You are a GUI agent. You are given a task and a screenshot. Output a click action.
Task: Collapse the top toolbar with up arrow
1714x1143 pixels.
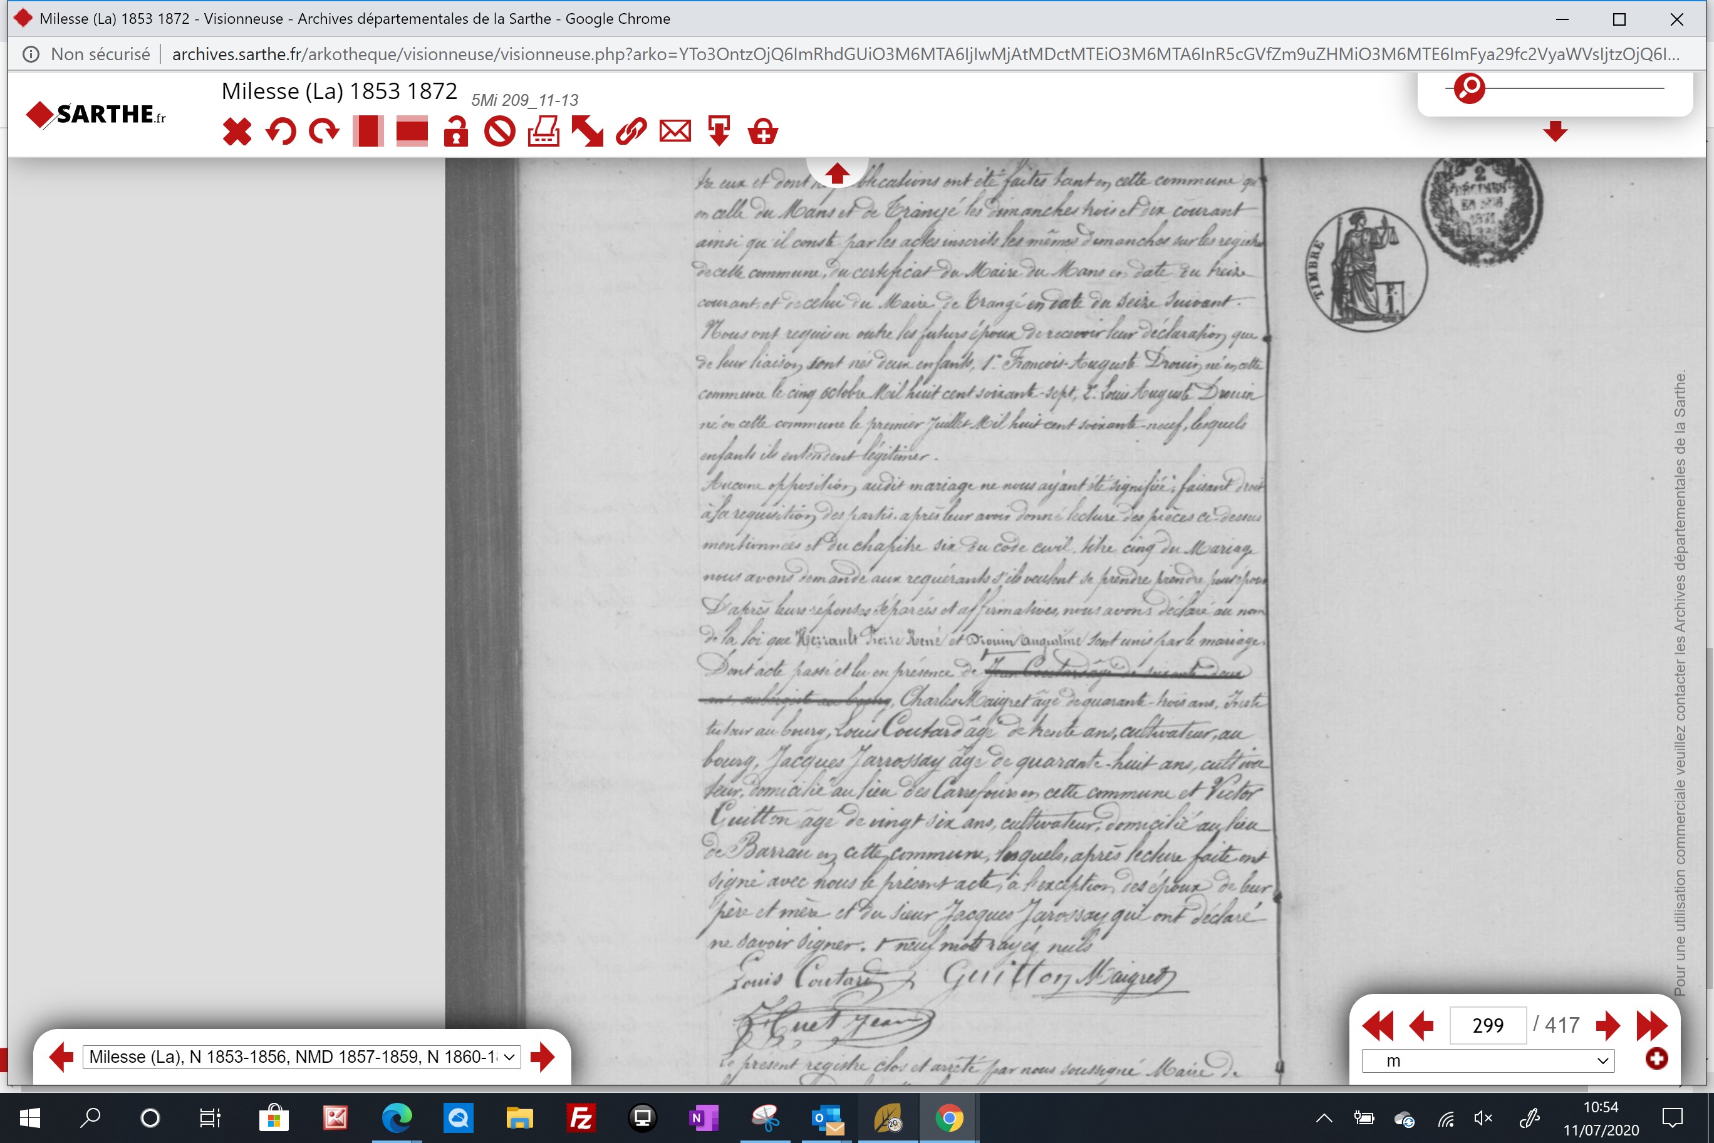(x=836, y=174)
